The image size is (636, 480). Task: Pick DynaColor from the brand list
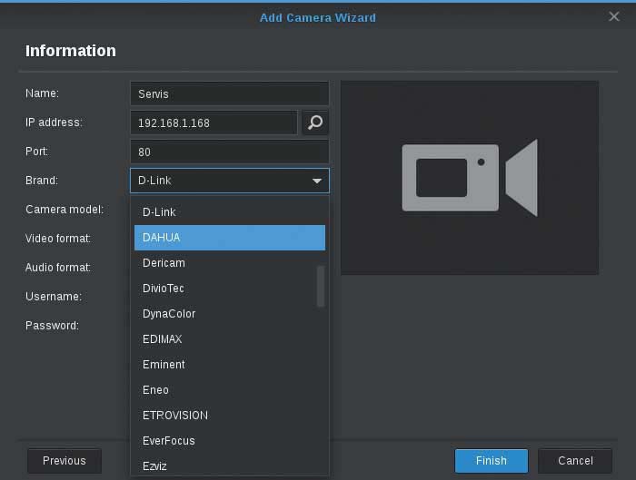(x=230, y=314)
